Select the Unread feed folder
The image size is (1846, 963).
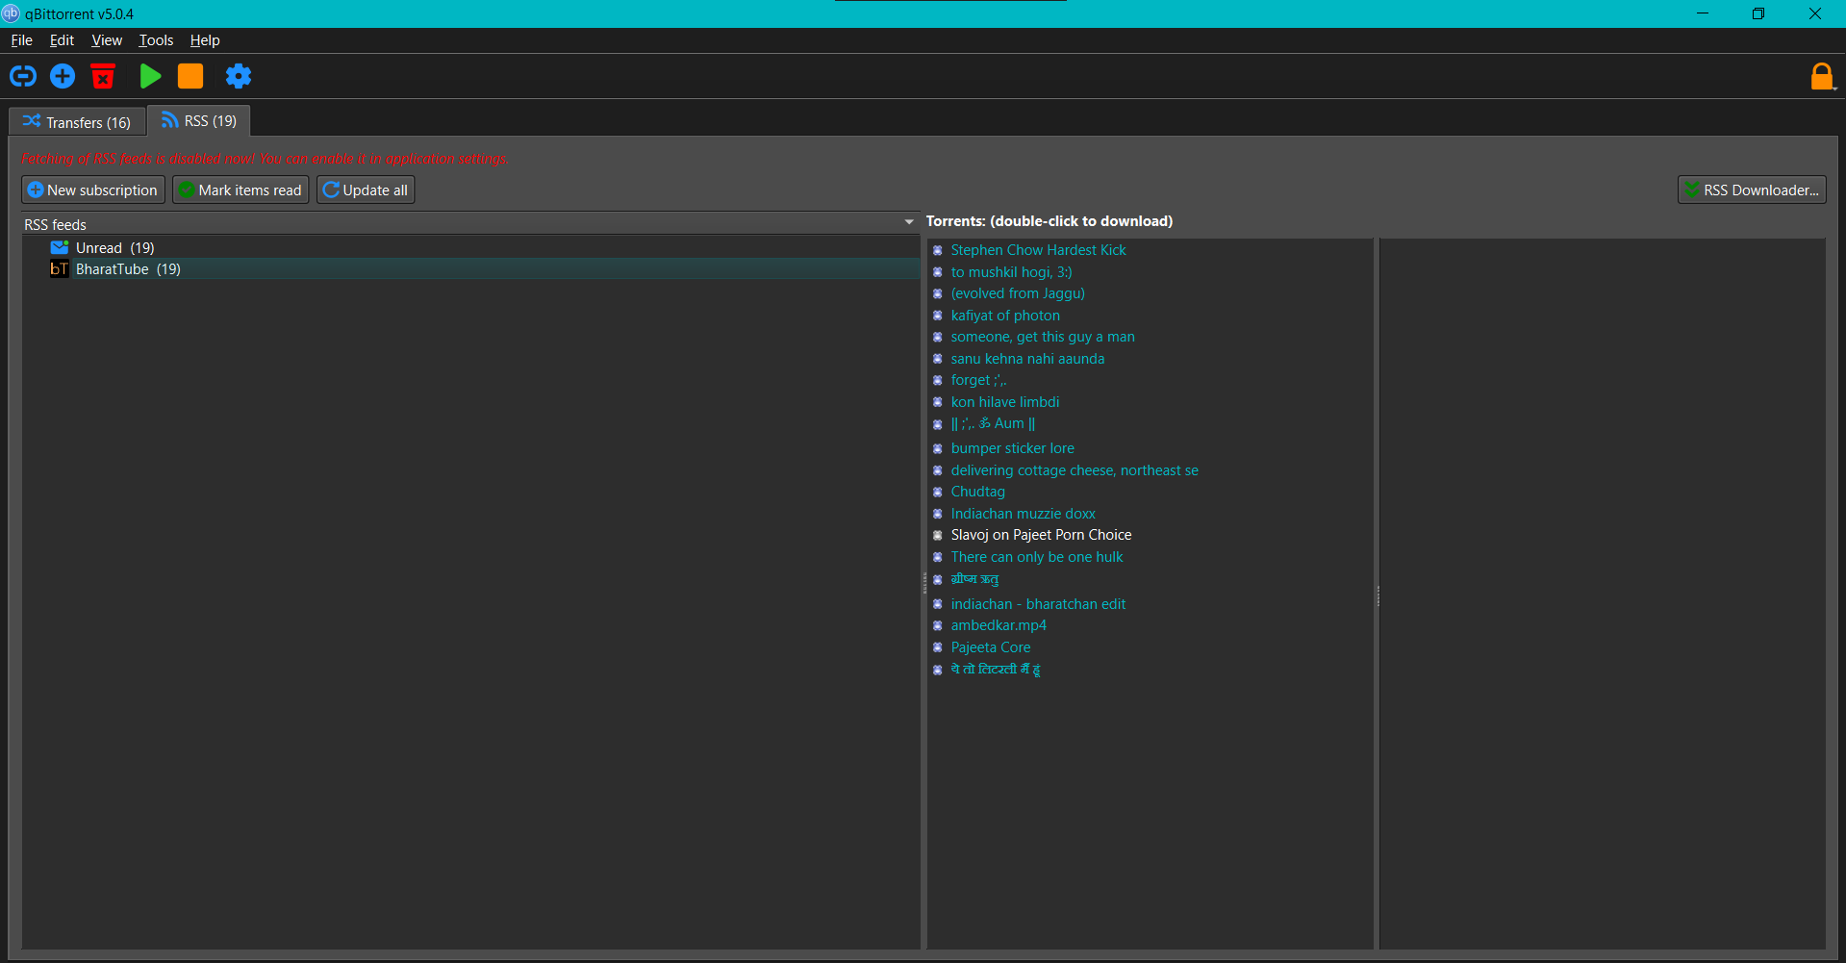99,248
